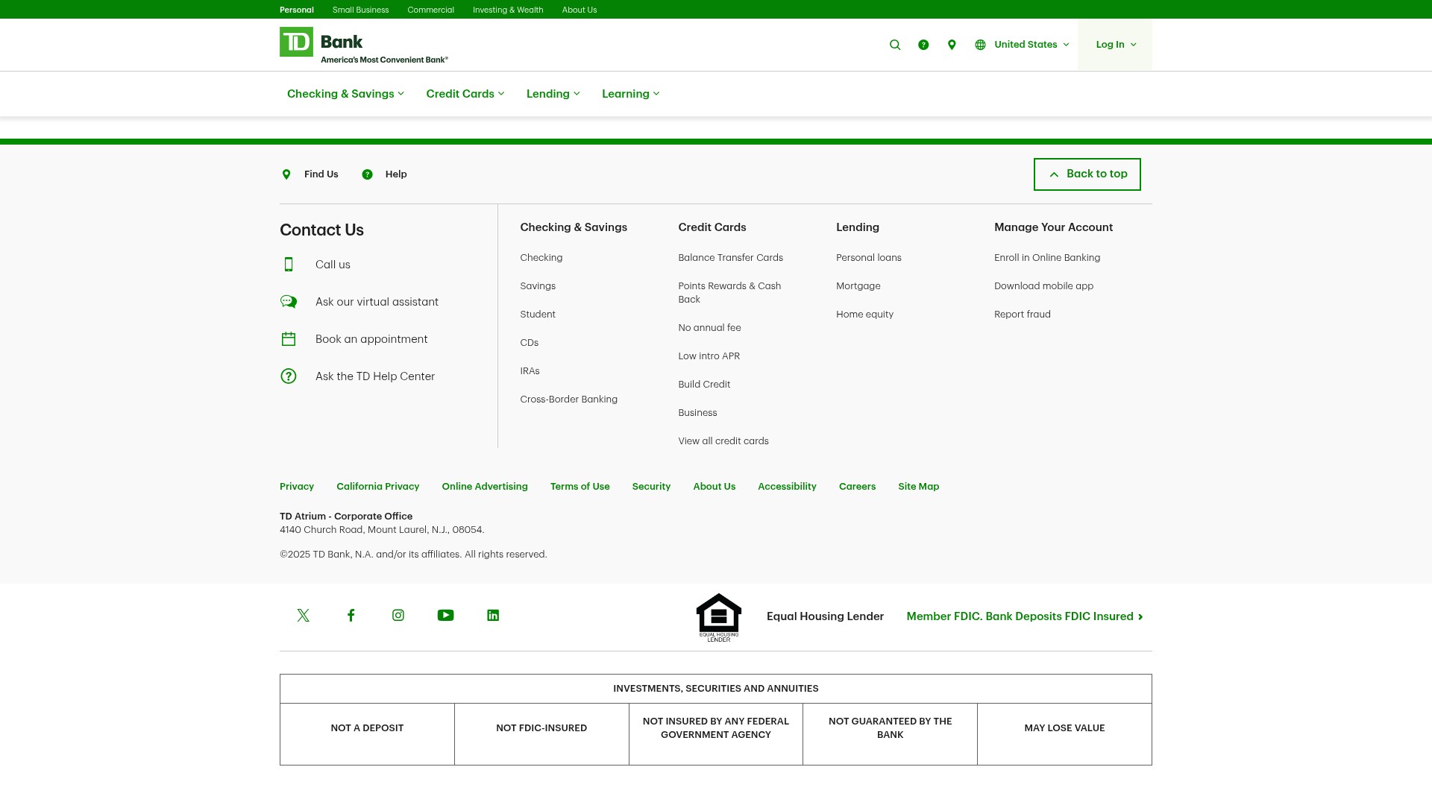Click the footer Help question mark icon
Screen dimensions: 1432x805
point(367,174)
